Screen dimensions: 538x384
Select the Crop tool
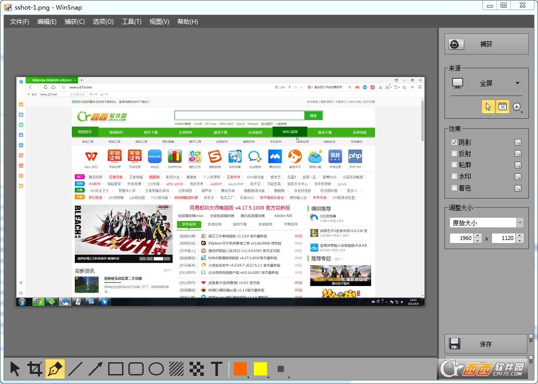pos(35,369)
